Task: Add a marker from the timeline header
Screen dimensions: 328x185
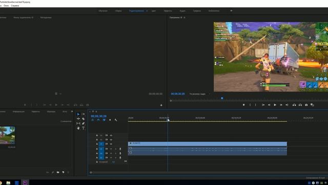Action: coord(110,120)
